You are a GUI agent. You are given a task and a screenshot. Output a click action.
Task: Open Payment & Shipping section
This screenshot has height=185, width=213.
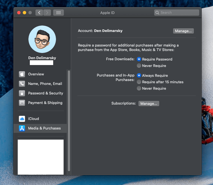pyautogui.click(x=40, y=103)
